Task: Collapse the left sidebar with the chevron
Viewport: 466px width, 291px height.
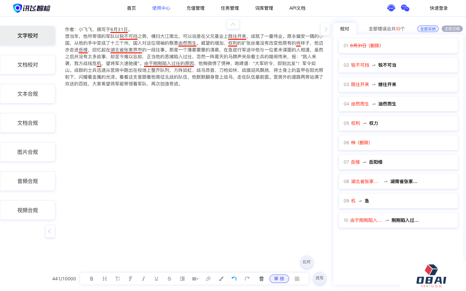Action: coord(50,231)
